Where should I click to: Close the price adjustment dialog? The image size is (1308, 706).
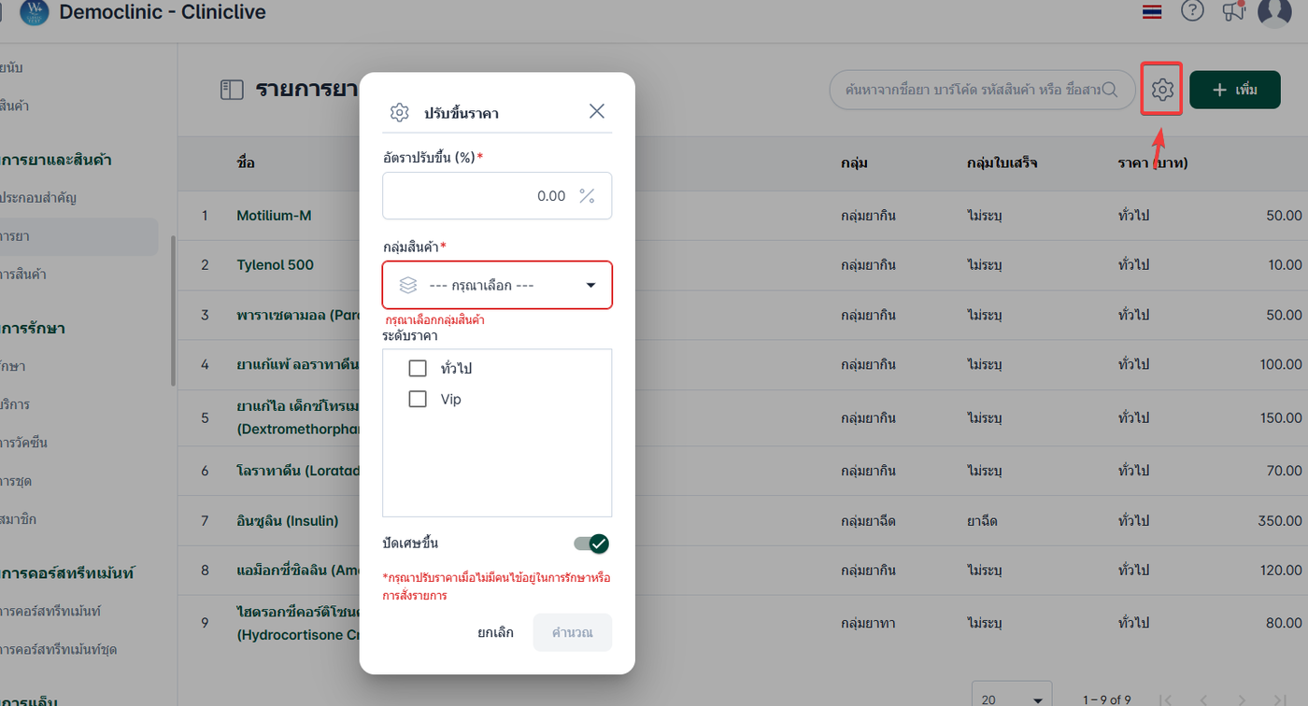coord(597,112)
